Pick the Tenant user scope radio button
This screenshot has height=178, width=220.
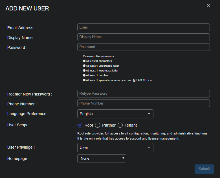pos(120,125)
